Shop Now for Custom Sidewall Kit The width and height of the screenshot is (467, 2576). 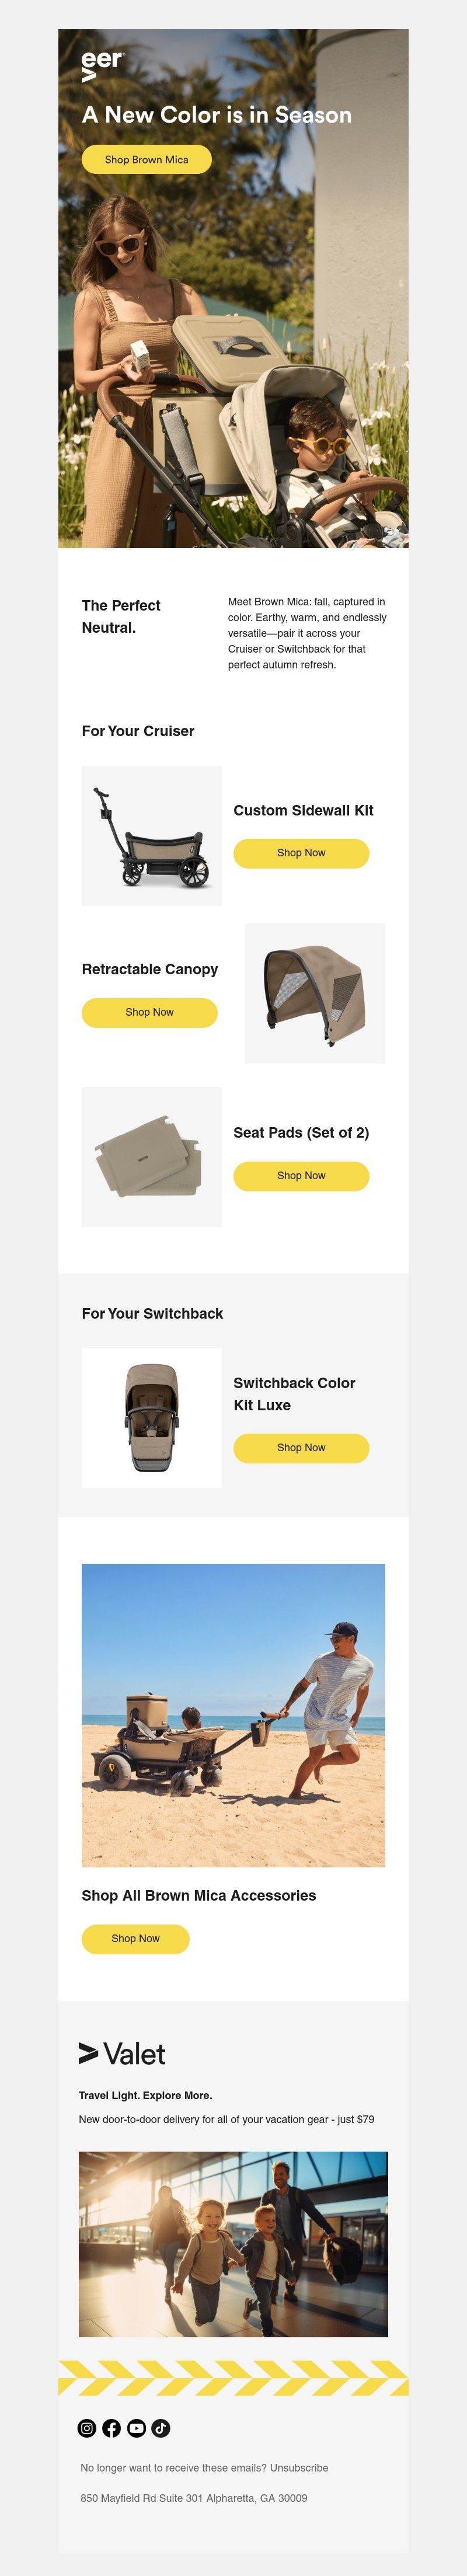pos(301,853)
